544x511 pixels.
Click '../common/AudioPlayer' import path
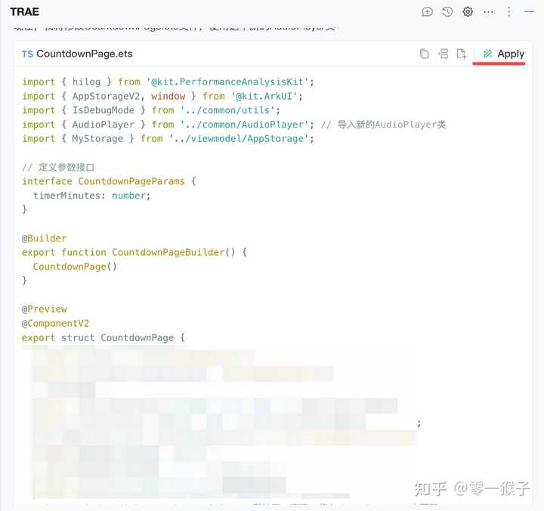pyautogui.click(x=245, y=125)
